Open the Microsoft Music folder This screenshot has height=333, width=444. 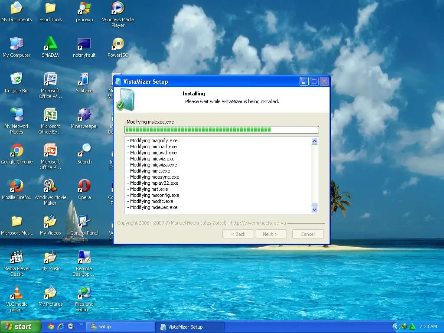coord(16,225)
